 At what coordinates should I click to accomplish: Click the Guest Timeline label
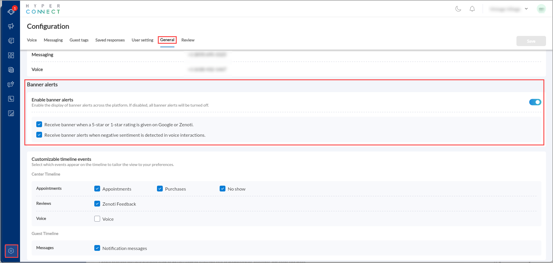45,233
